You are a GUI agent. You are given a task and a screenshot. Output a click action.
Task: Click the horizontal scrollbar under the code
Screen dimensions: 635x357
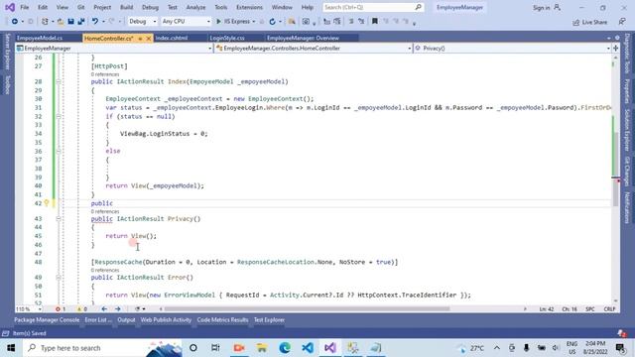click(307, 308)
